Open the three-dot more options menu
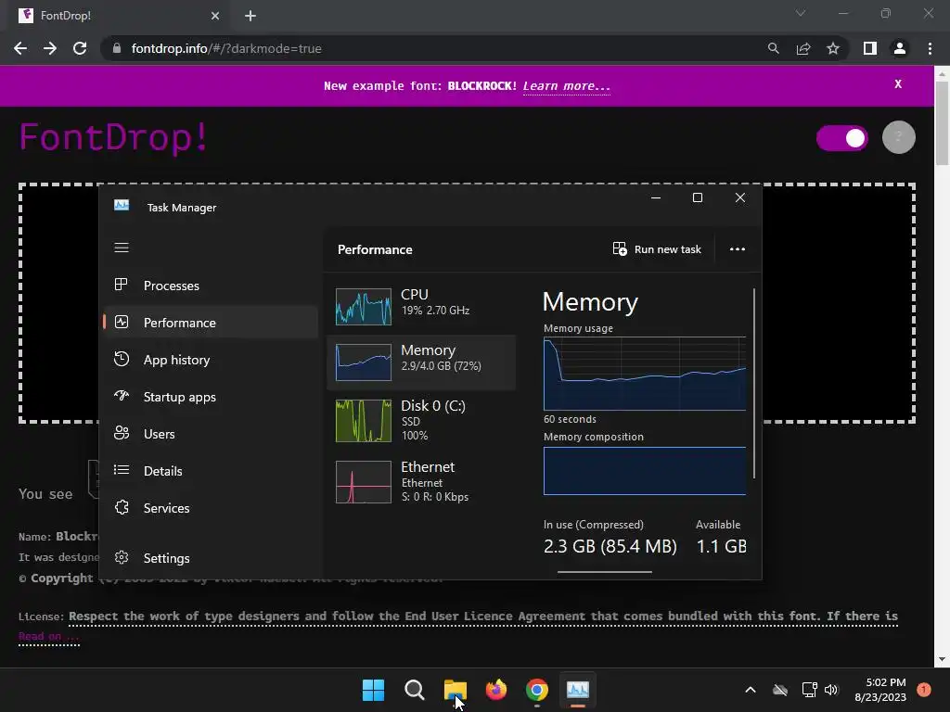950x712 pixels. pyautogui.click(x=738, y=249)
